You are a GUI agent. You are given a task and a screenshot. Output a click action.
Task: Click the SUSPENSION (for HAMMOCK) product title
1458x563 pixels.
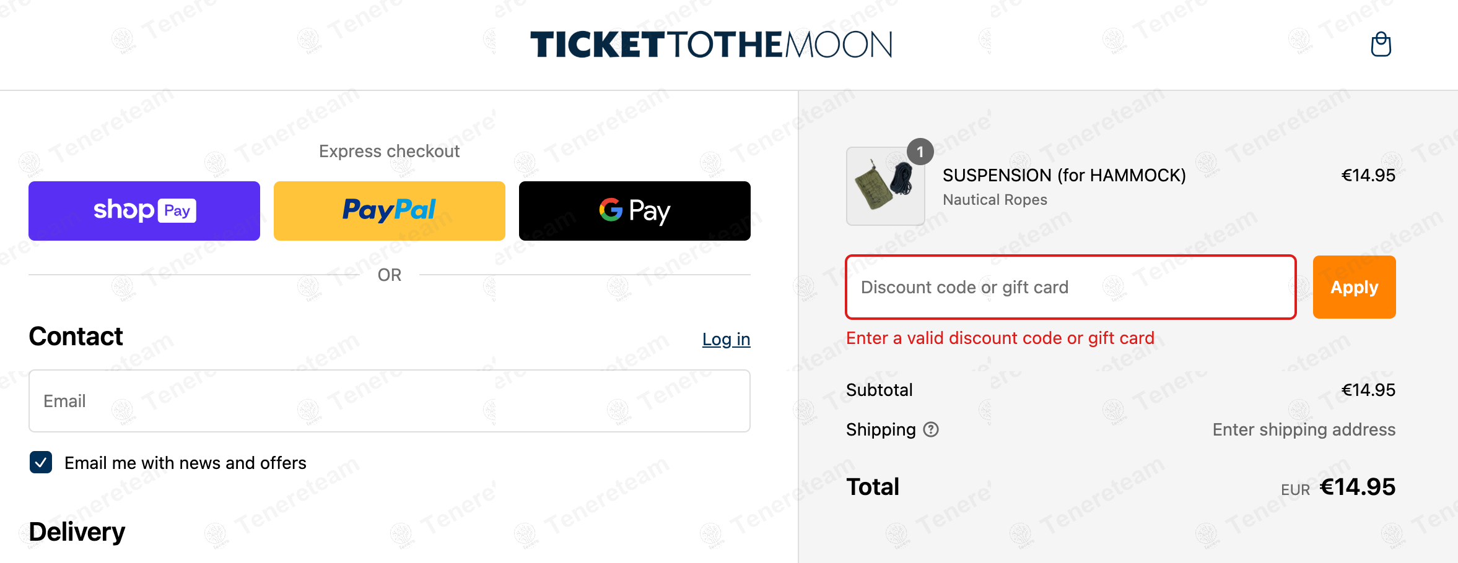pos(1063,175)
